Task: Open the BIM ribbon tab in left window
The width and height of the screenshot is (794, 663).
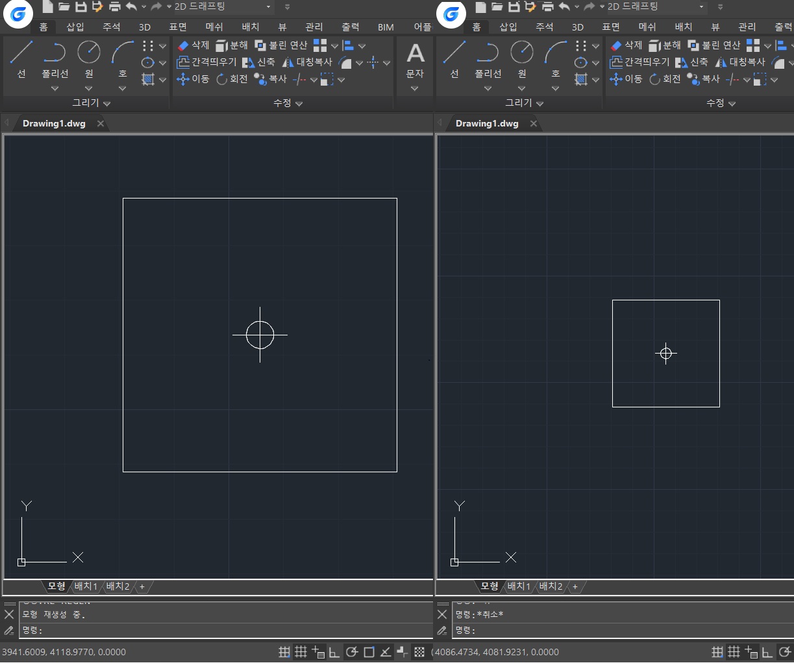Action: coord(386,27)
